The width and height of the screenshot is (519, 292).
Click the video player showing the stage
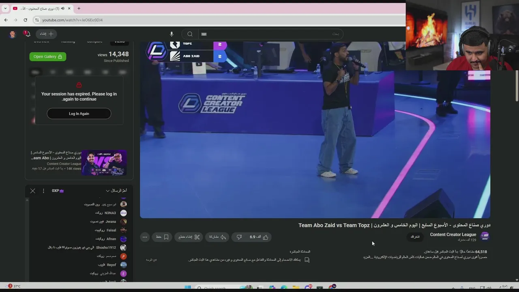tap(315, 130)
